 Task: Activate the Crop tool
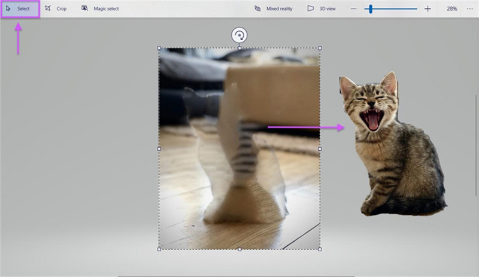point(56,9)
